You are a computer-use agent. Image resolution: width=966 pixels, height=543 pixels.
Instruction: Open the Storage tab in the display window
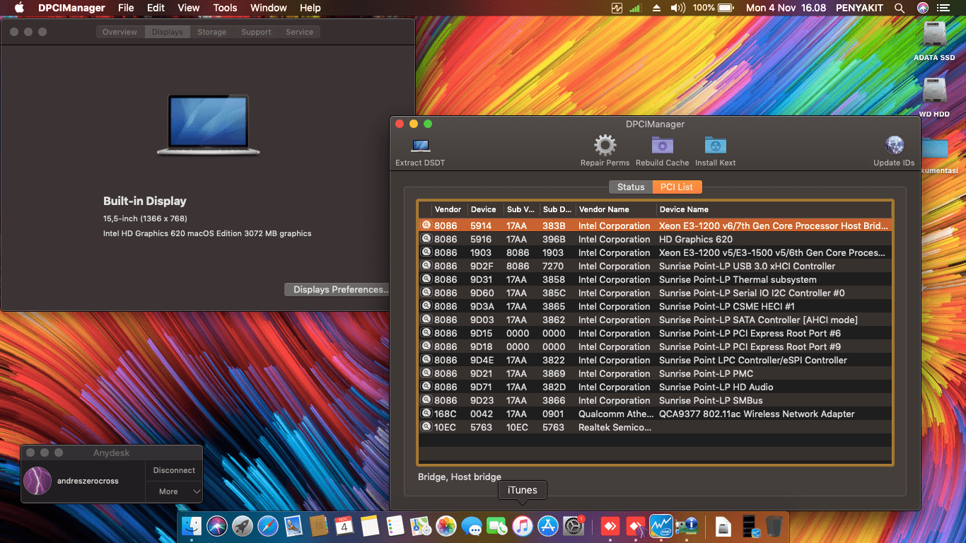click(211, 31)
